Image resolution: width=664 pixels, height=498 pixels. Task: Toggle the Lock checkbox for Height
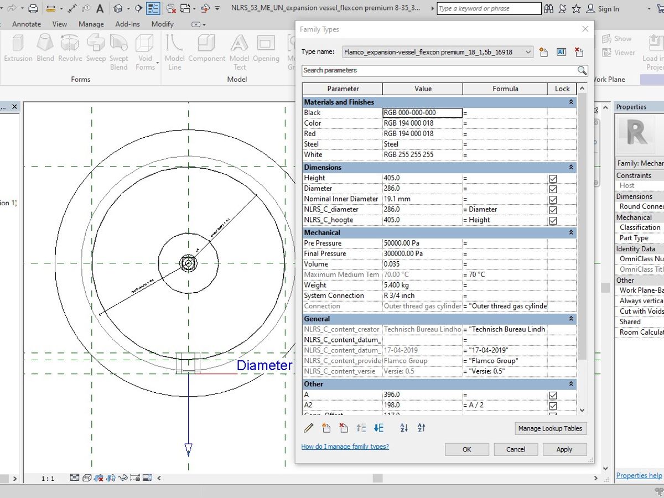553,178
